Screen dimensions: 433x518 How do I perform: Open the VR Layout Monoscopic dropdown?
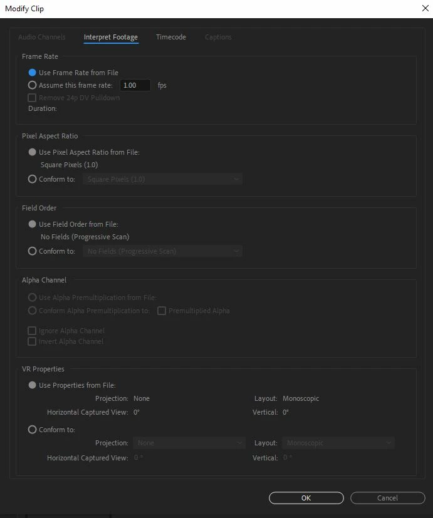338,443
